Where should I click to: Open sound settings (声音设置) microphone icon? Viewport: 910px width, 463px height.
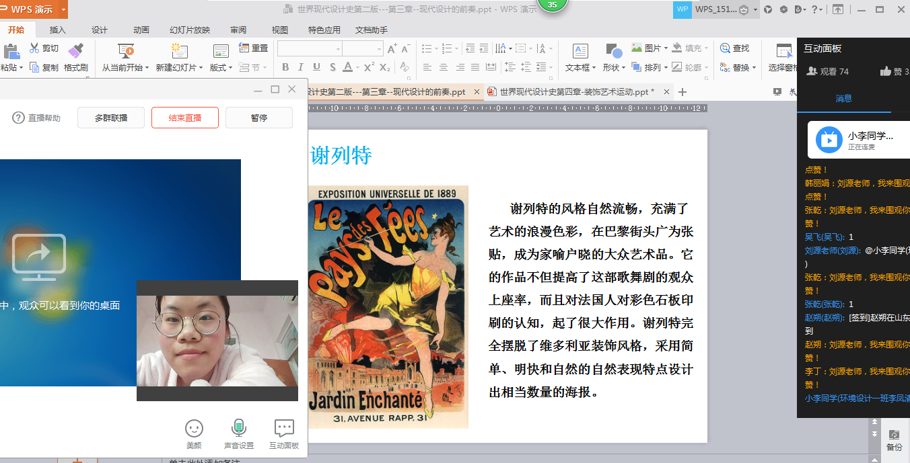(238, 428)
